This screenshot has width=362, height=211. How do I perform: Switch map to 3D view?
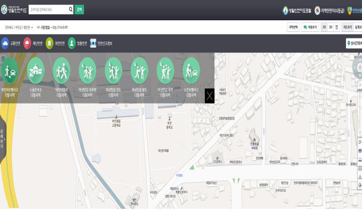331,27
